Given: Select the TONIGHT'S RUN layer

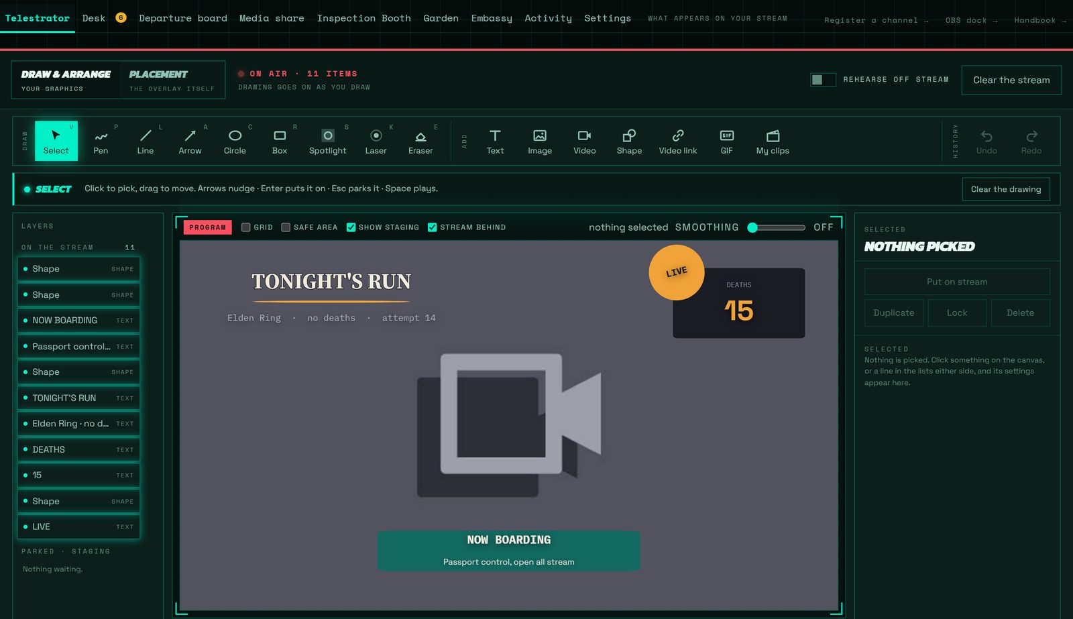Looking at the screenshot, I should 79,398.
